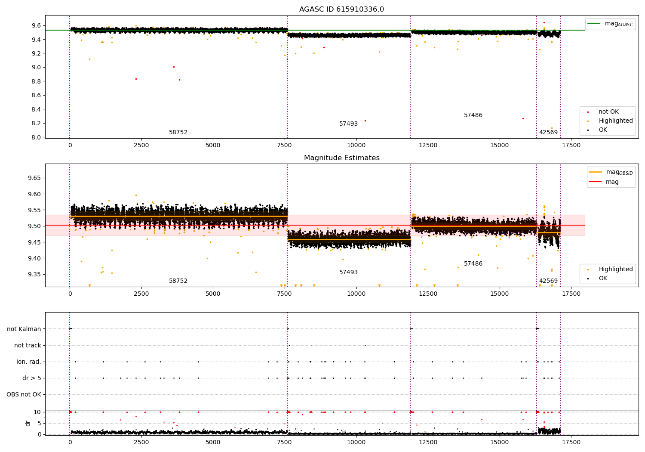Click the 9.50 y-axis tick in the middle panel

[x=34, y=226]
